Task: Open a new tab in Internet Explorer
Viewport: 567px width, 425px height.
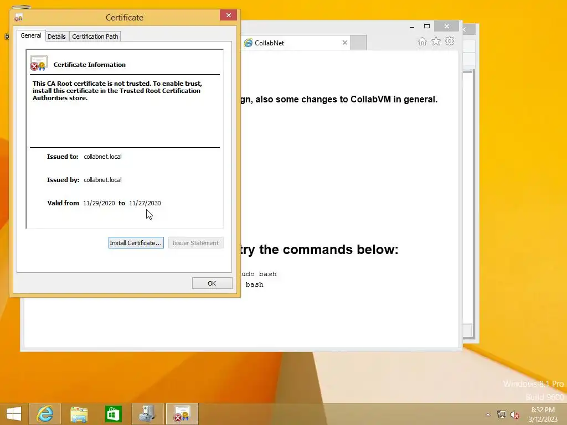Action: pyautogui.click(x=359, y=43)
